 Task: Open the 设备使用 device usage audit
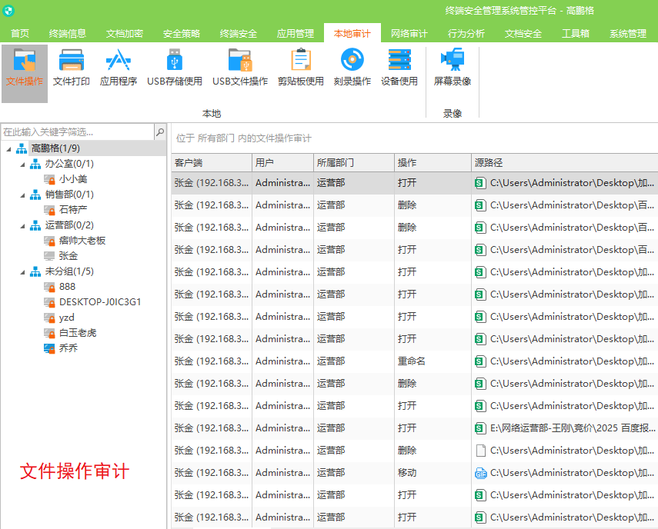399,68
